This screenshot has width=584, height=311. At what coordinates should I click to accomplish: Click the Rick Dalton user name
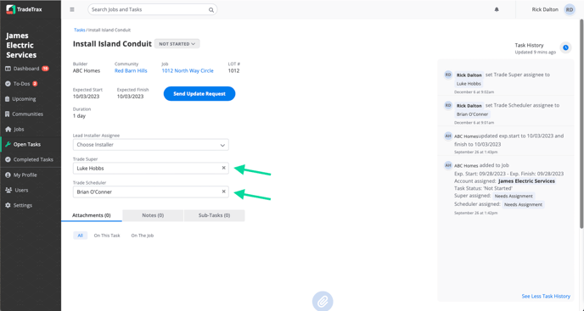click(x=545, y=9)
